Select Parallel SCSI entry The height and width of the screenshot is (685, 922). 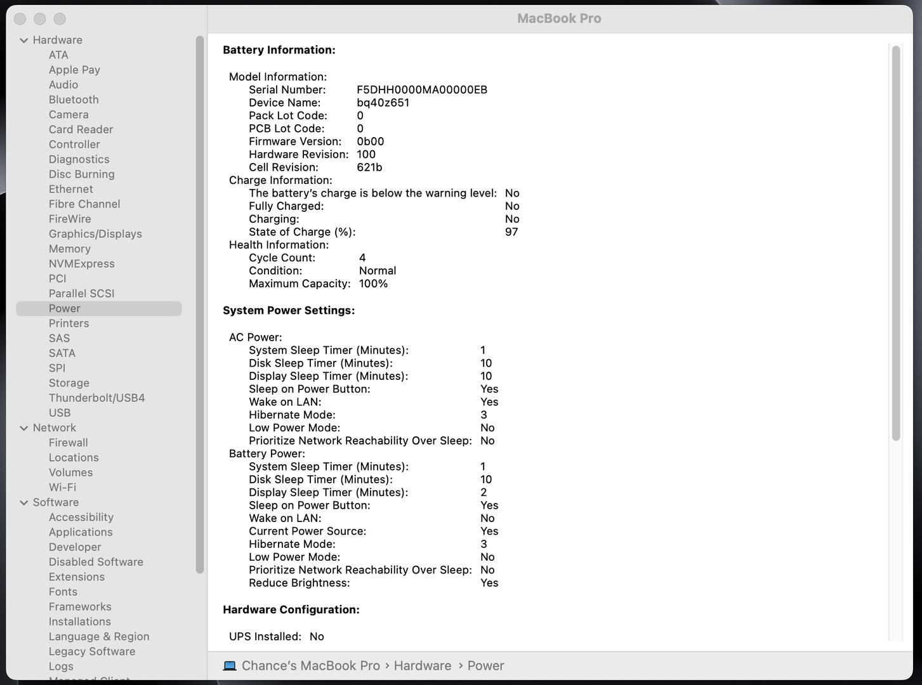click(x=81, y=294)
